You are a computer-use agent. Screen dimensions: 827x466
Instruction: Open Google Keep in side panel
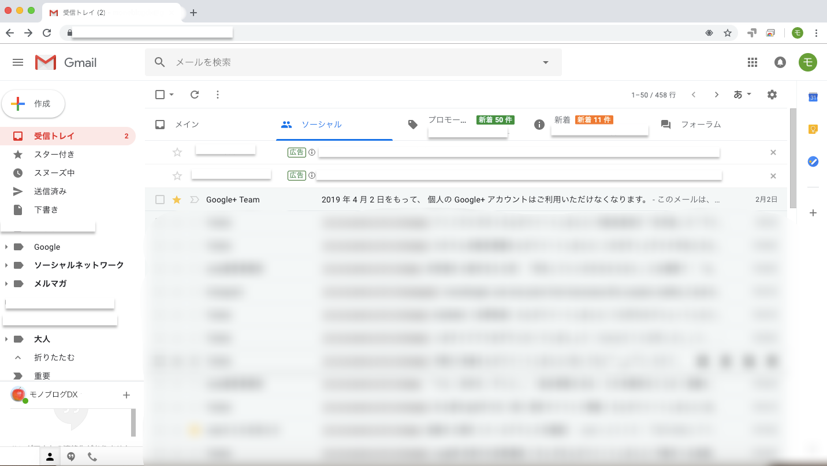click(x=813, y=129)
